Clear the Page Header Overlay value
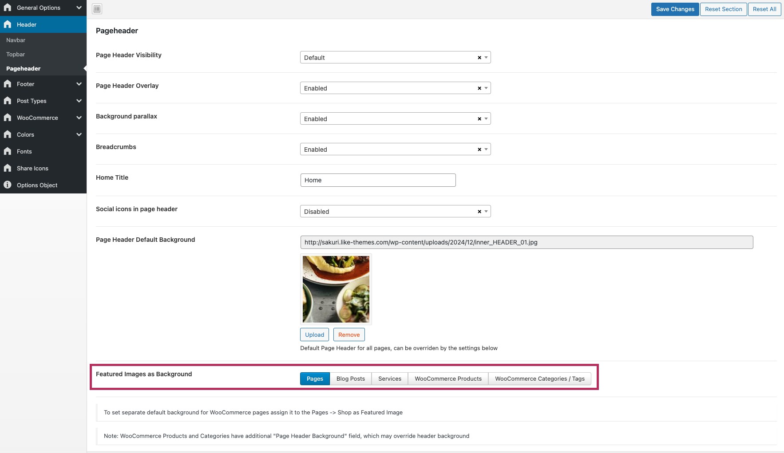The width and height of the screenshot is (784, 453). (479, 88)
